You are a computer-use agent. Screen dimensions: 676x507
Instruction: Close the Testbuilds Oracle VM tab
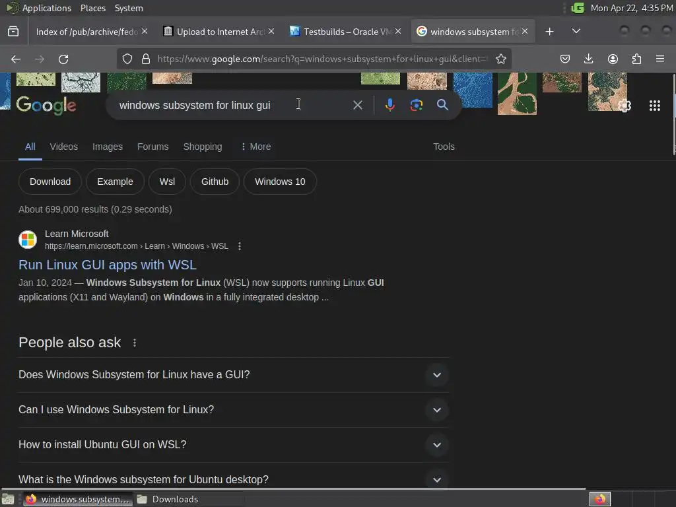398,31
